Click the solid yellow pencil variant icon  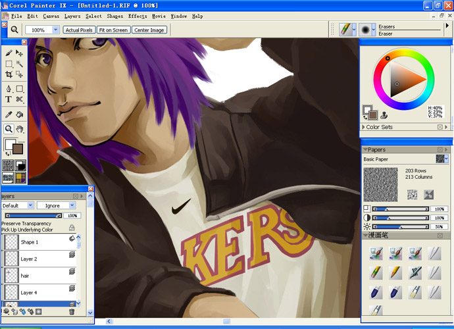395,273
